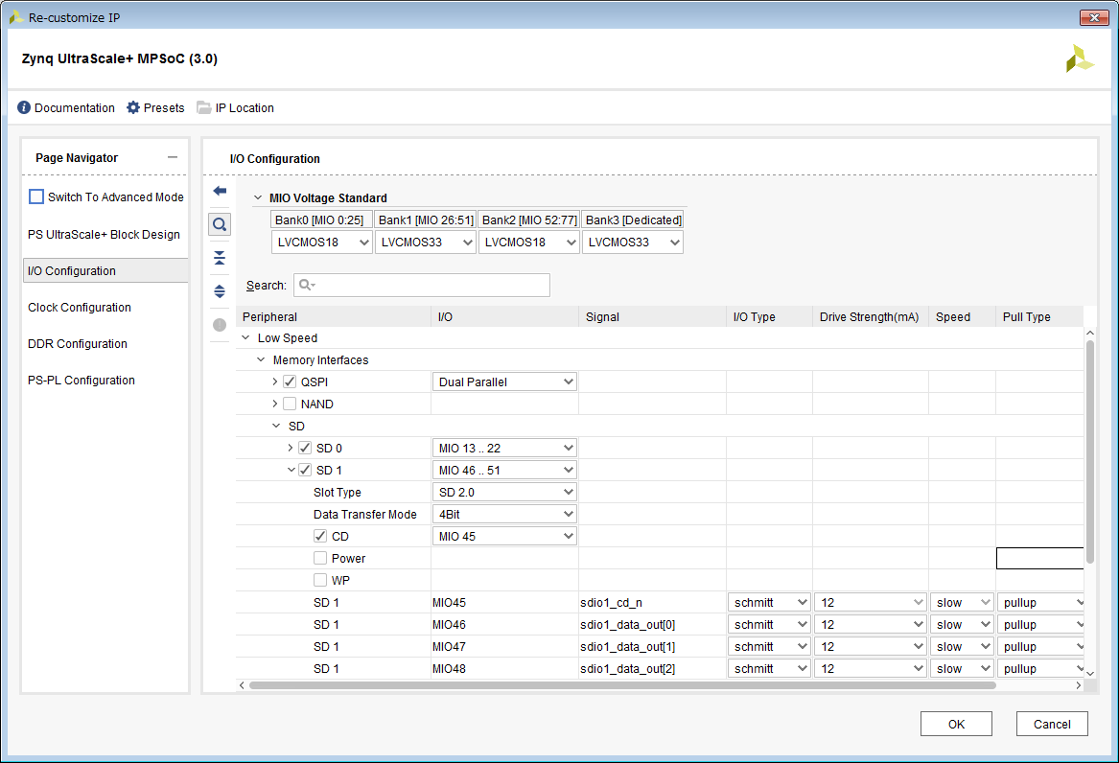
Task: Toggle the search magnifier icon in toolbar
Action: (220, 224)
